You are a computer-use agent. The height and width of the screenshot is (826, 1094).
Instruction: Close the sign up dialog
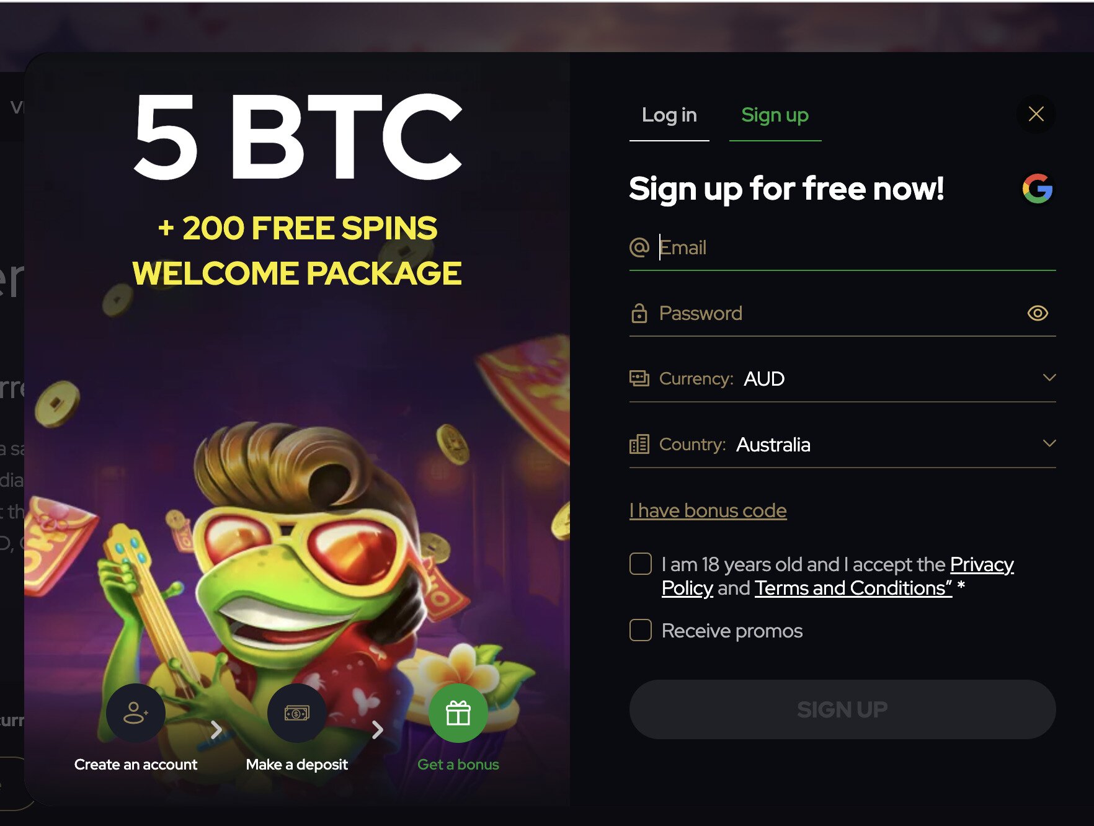(x=1036, y=114)
